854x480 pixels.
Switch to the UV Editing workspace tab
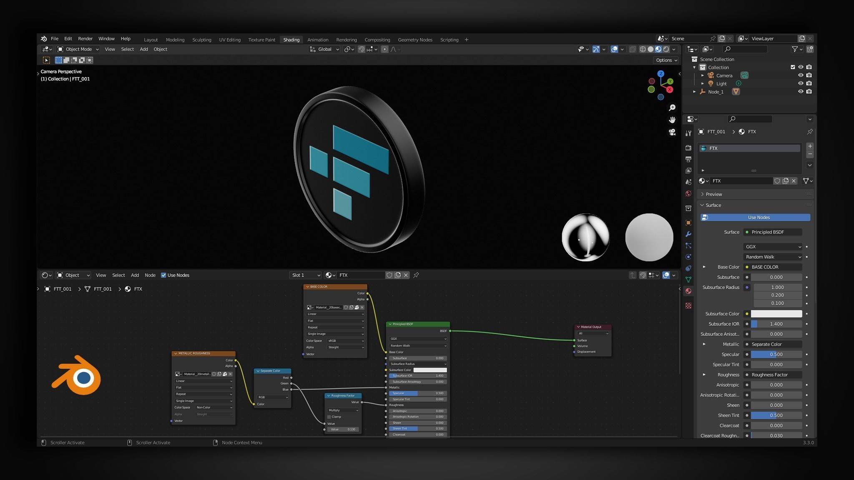(x=230, y=40)
